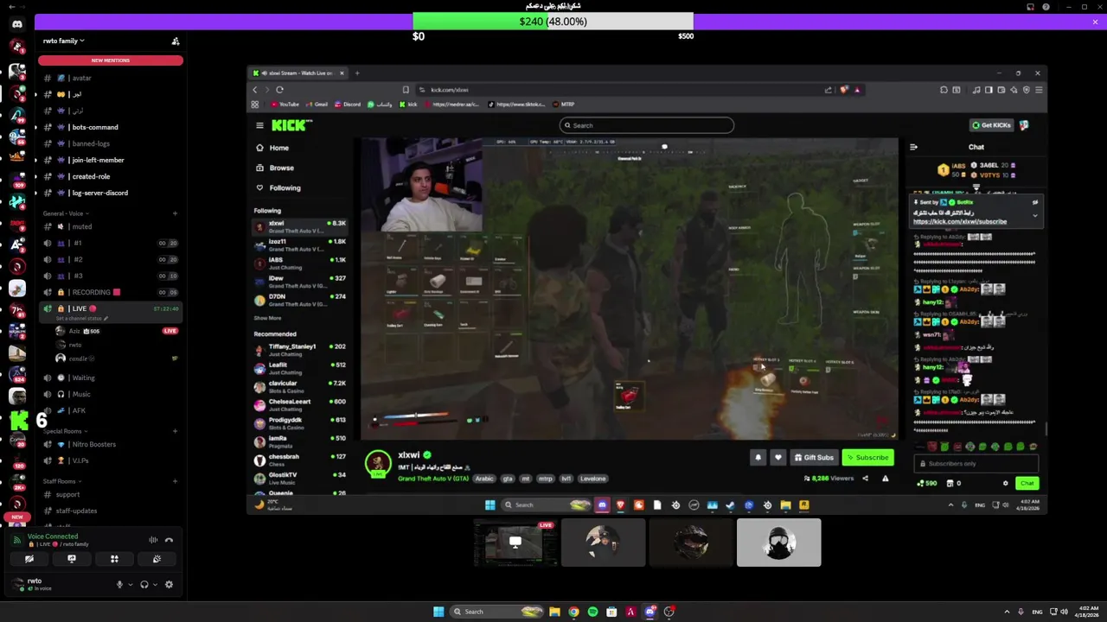Open Discord help icon in title bar

click(1046, 7)
